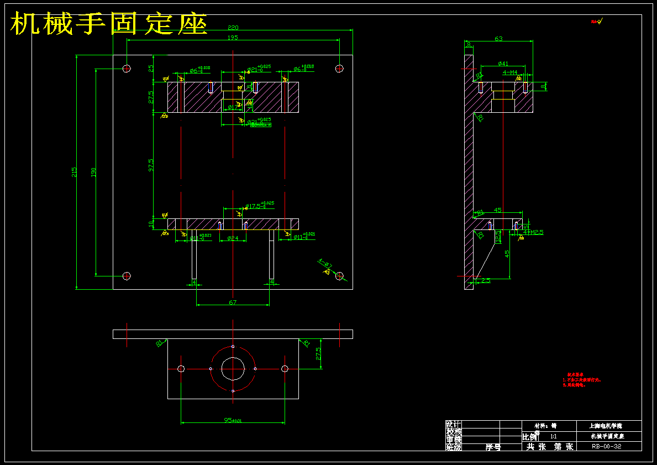Screen dimensions: 657x465
Task: Select the 设计 cell in the title block
Action: click(x=453, y=424)
